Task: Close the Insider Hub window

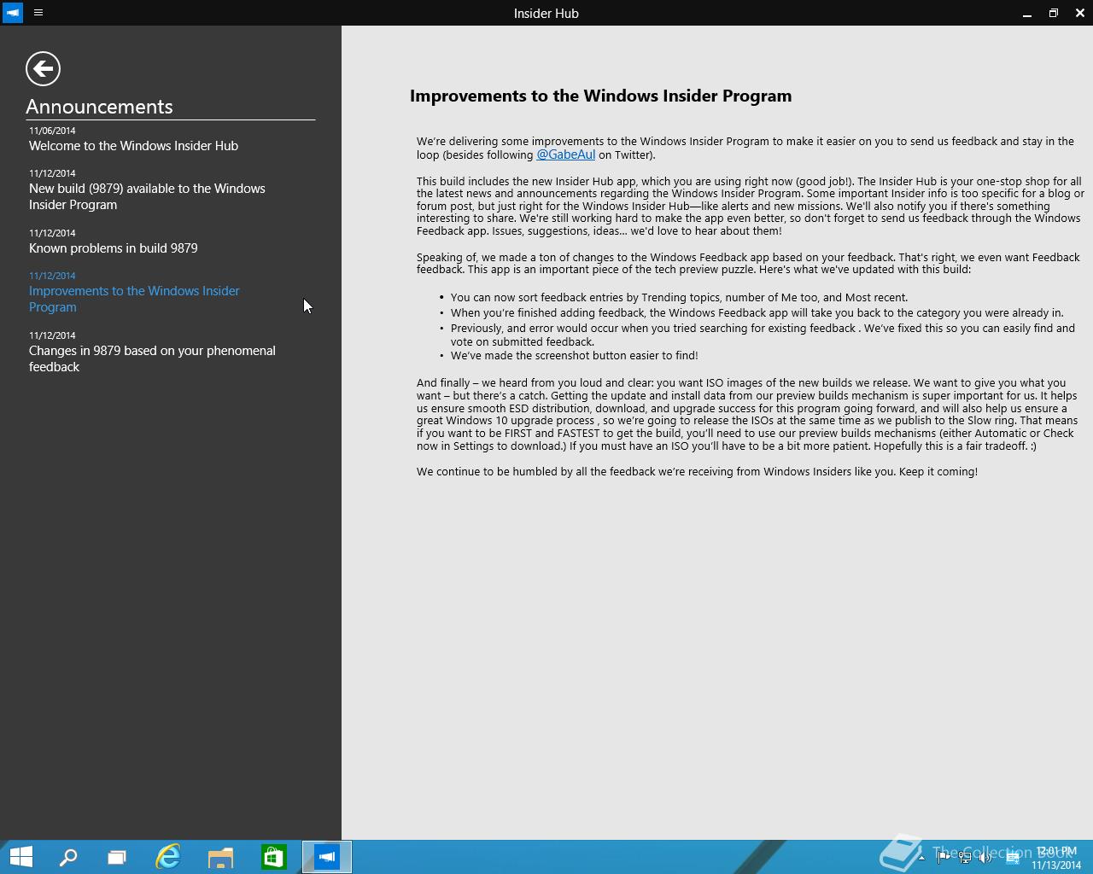Action: coord(1080,13)
